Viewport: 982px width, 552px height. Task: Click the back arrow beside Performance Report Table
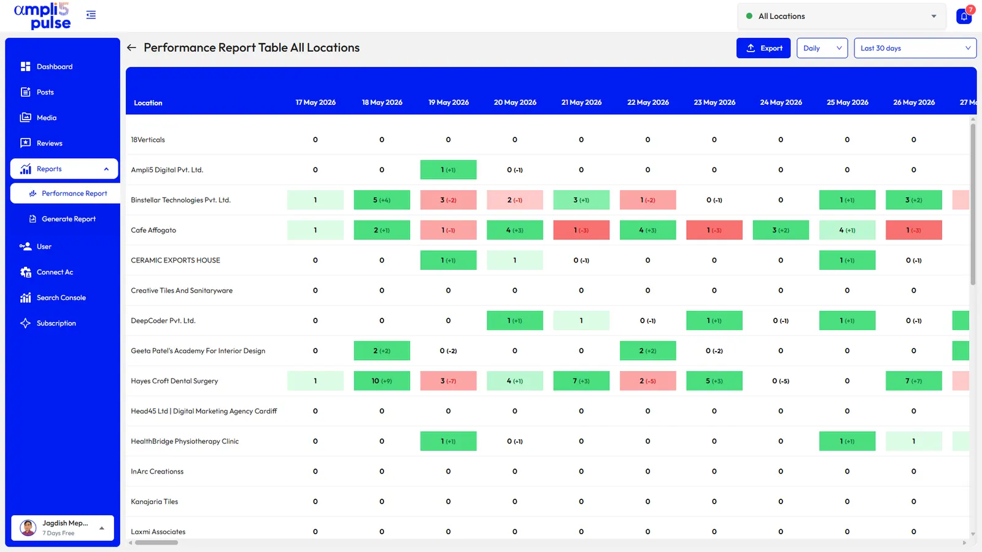pyautogui.click(x=131, y=48)
